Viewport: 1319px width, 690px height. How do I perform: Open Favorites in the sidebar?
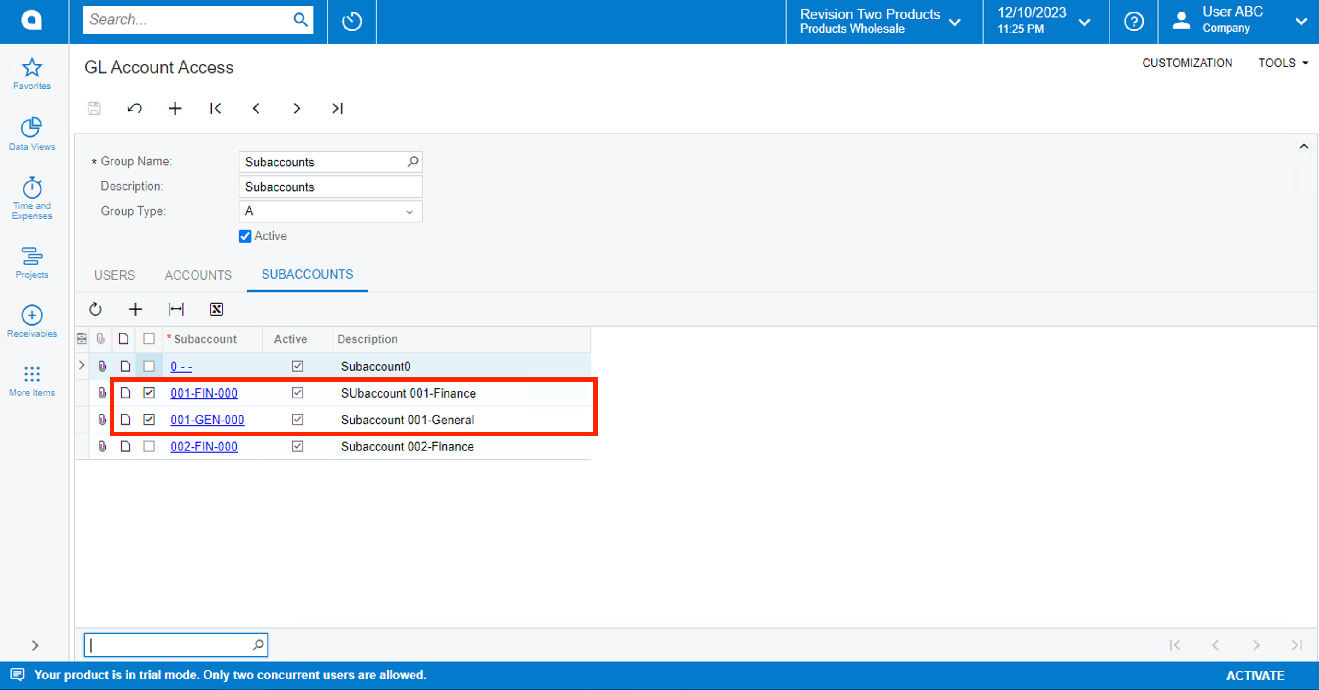tap(32, 74)
